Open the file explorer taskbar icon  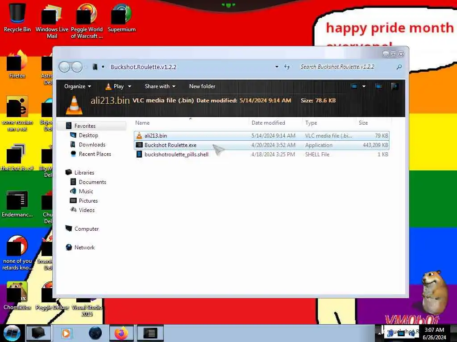[38, 333]
